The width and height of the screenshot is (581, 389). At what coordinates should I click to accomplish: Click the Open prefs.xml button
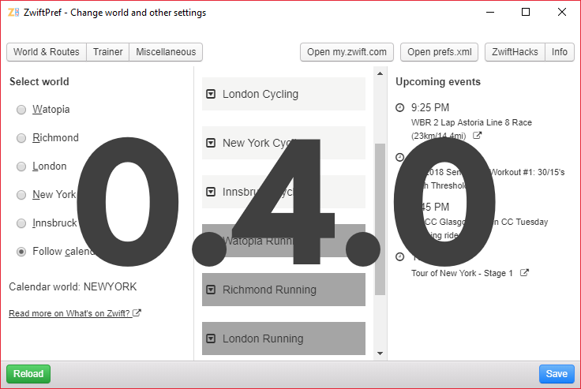[x=440, y=52]
